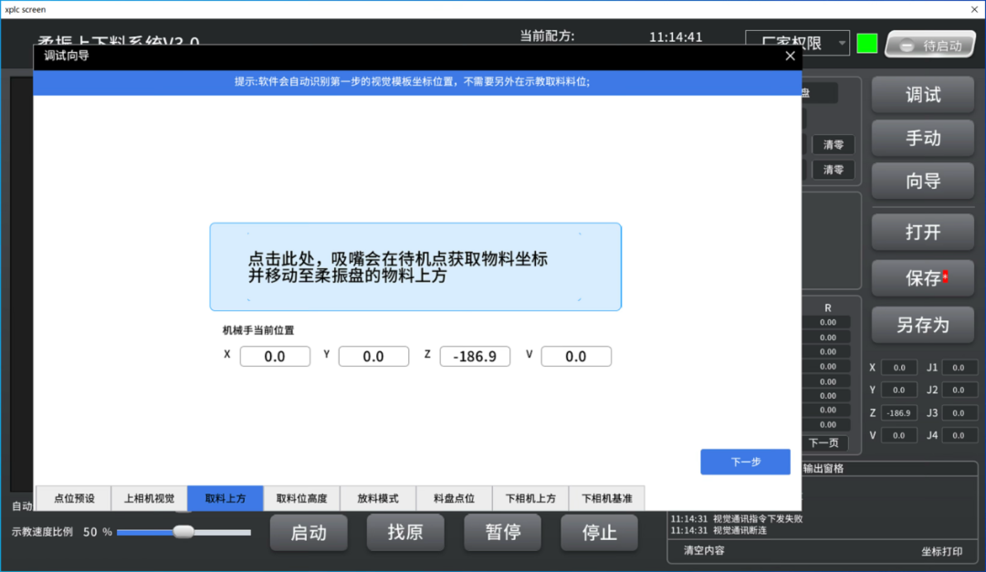The image size is (986, 572).
Task: Toggle the 待启动 status switch
Action: coord(930,46)
